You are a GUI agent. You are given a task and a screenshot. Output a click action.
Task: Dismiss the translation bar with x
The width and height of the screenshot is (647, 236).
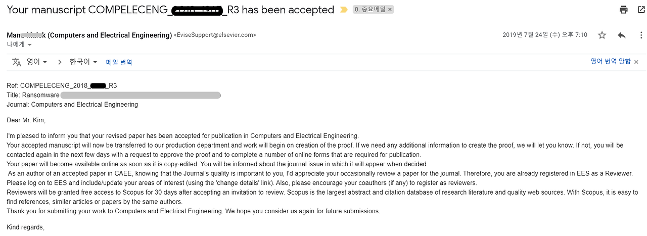click(636, 62)
